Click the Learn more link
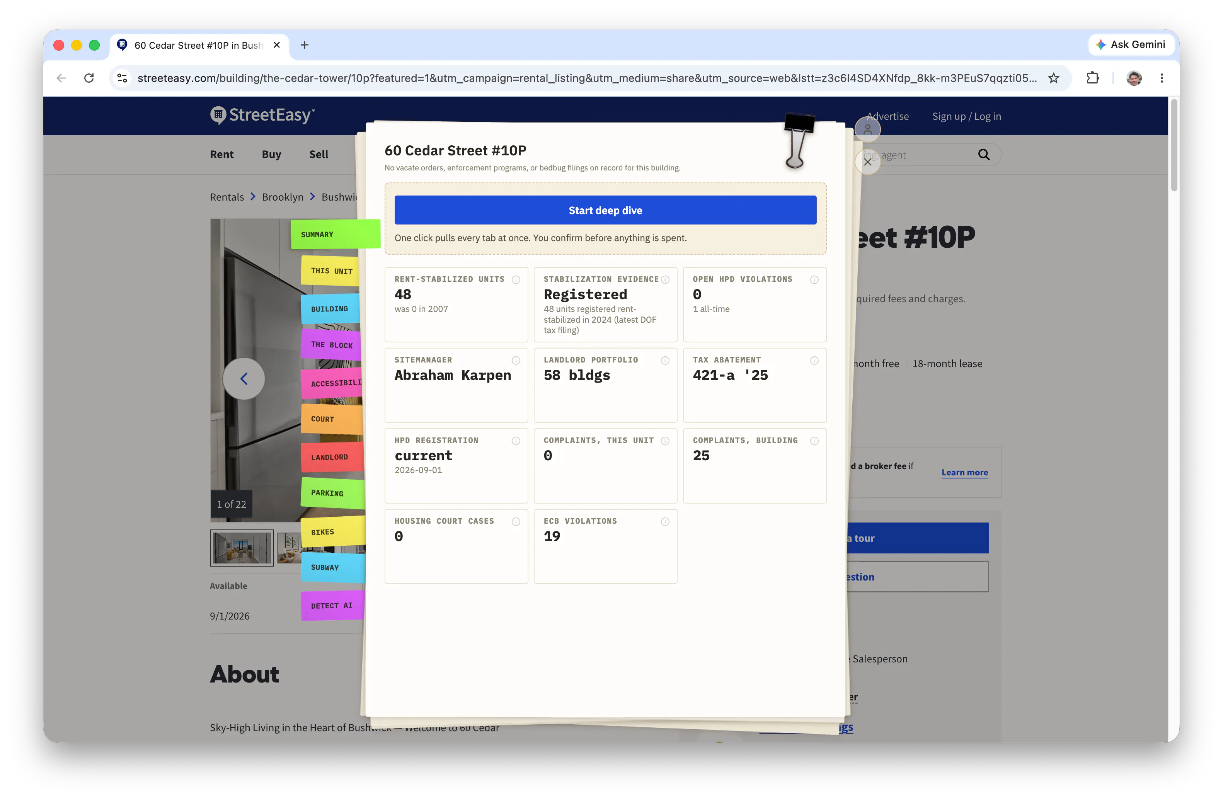 [964, 472]
